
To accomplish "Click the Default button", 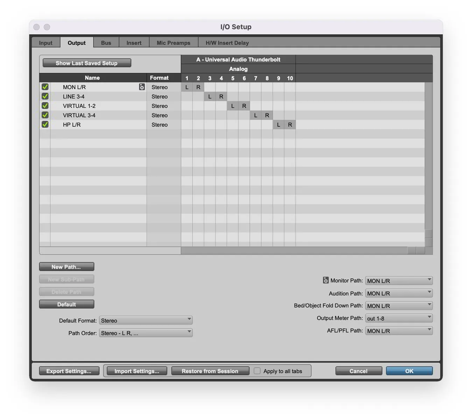I will tap(66, 304).
